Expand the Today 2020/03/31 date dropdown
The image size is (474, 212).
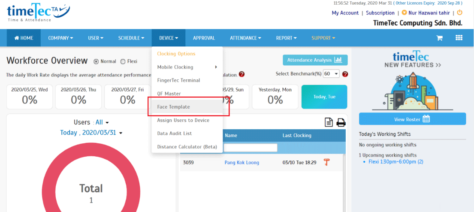click(91, 133)
